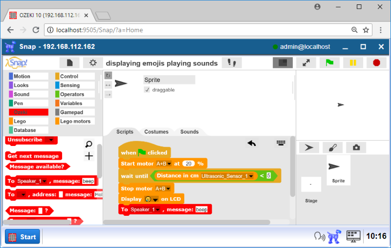
Task: Open the Ozeki Start menu
Action: 22,237
